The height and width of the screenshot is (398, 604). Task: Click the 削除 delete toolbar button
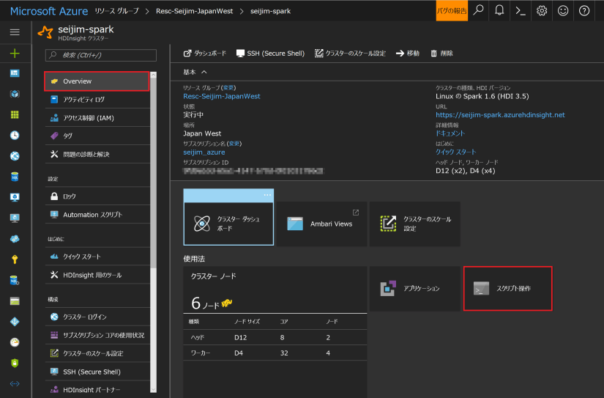click(x=441, y=54)
